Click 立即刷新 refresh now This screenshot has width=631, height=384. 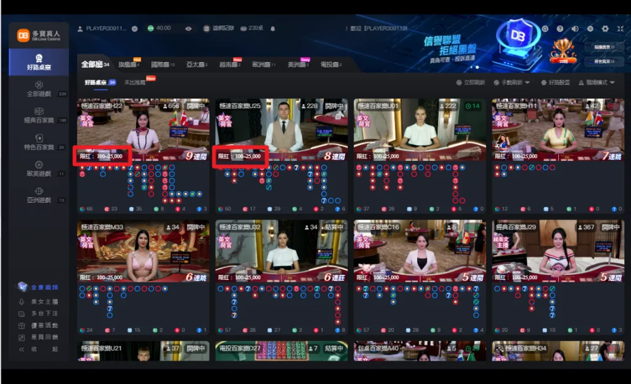pyautogui.click(x=470, y=83)
